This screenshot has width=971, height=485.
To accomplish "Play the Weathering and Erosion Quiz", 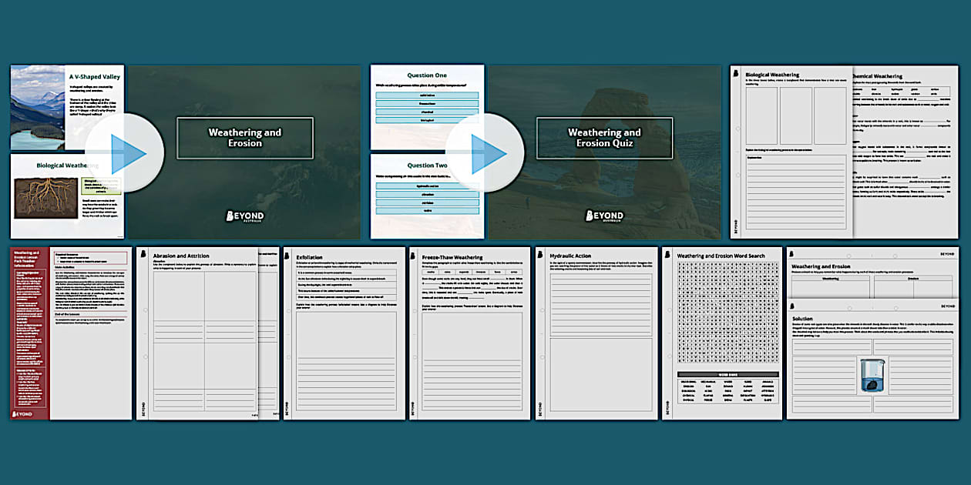I will pos(485,152).
